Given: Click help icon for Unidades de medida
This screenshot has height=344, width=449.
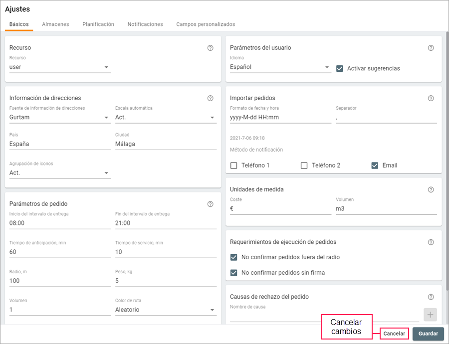Looking at the screenshot, I should pyautogui.click(x=431, y=189).
